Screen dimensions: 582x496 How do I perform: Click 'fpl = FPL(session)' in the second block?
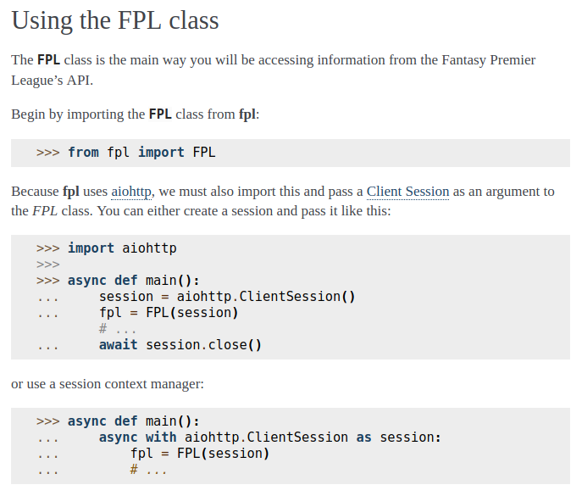[x=169, y=313]
